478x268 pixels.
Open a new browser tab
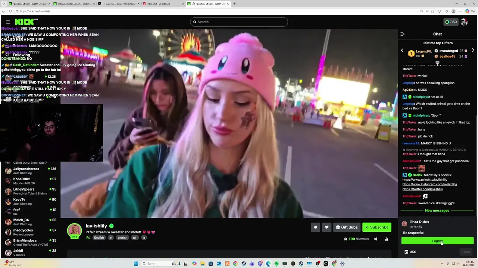click(235, 4)
